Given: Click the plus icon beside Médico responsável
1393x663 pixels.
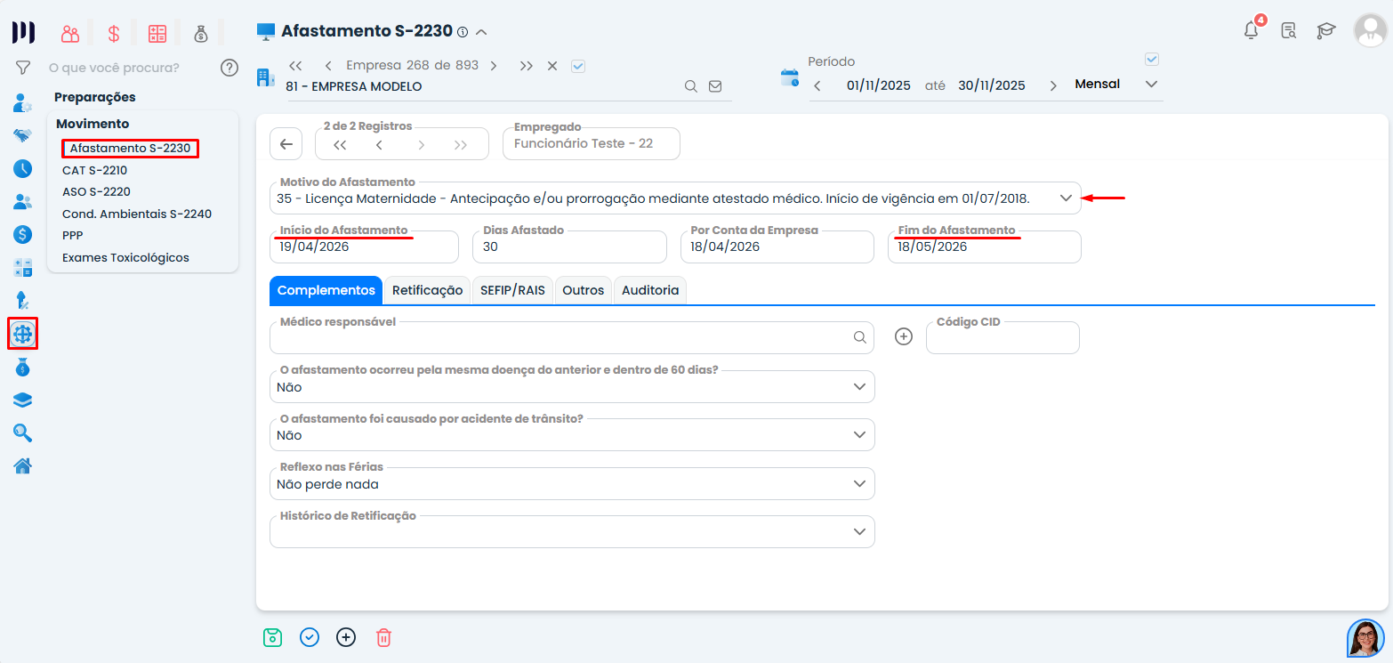Looking at the screenshot, I should point(904,337).
